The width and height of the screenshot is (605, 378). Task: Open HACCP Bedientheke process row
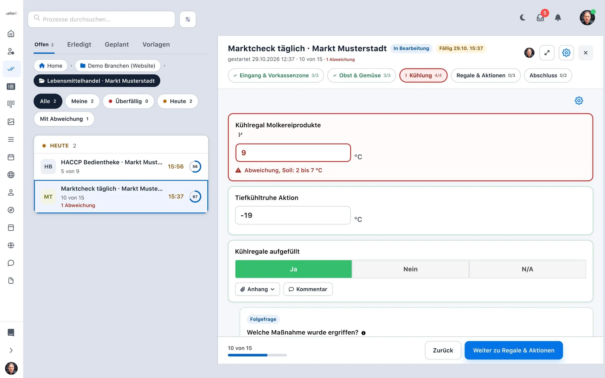121,167
